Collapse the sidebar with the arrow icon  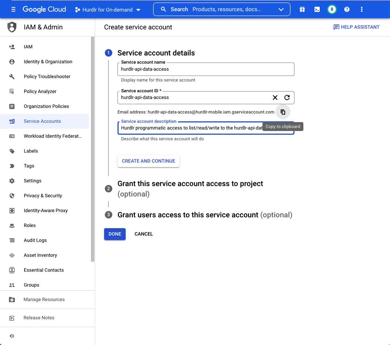pos(12,336)
